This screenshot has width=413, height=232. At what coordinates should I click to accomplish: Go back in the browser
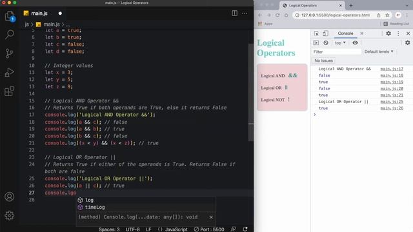click(x=260, y=15)
